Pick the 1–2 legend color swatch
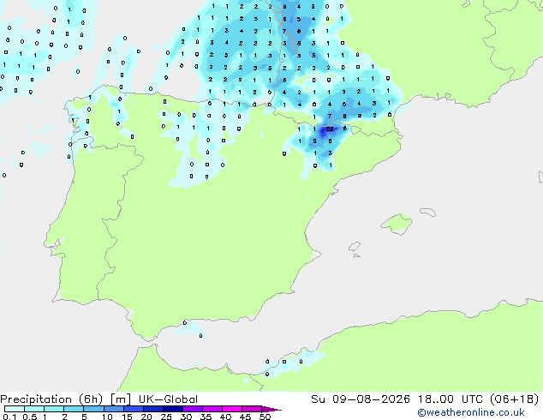 [x=54, y=409]
